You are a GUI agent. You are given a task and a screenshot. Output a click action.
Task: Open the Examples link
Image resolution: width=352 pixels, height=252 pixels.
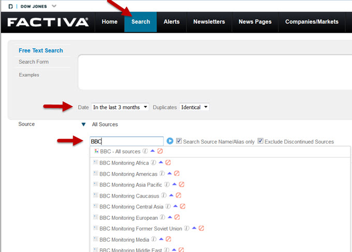[x=29, y=75]
